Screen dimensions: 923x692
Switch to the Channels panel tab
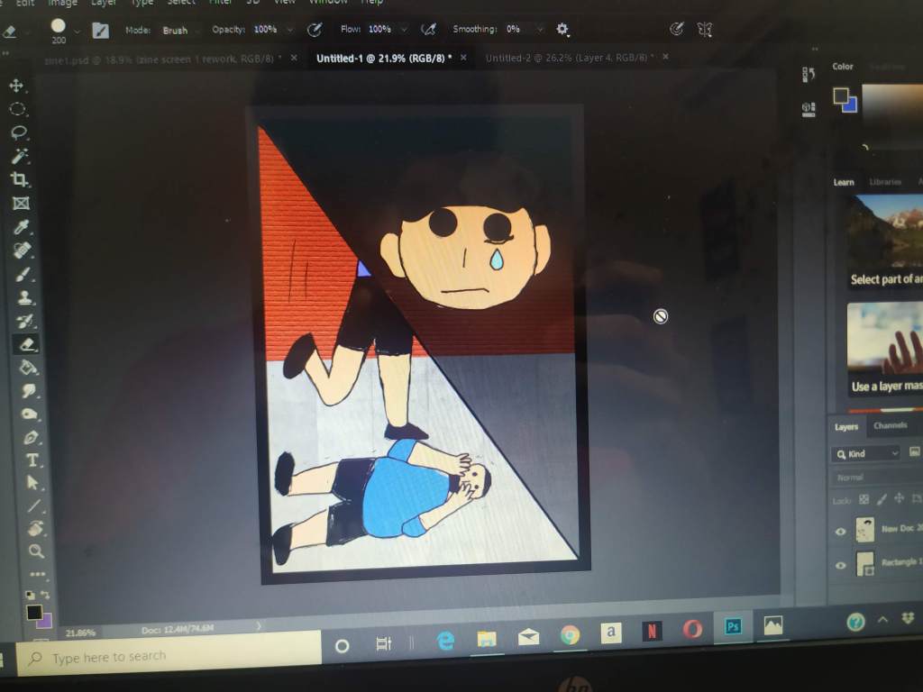(x=891, y=425)
